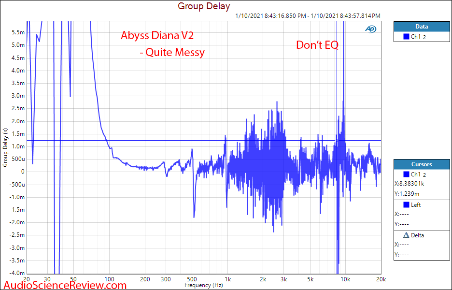Click the Delta label in Cursors panel

(x=417, y=235)
